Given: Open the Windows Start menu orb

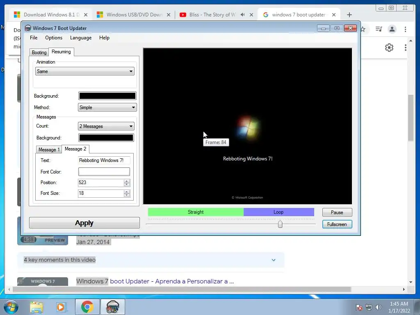Looking at the screenshot, I should [11, 307].
